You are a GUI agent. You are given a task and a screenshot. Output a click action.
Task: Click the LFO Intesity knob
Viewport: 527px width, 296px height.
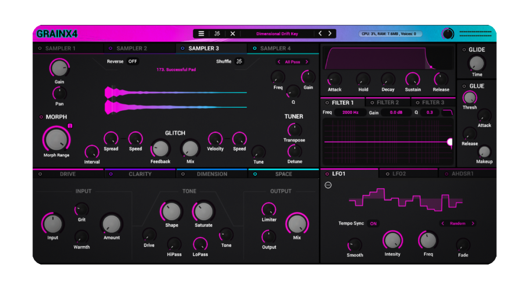[392, 240]
